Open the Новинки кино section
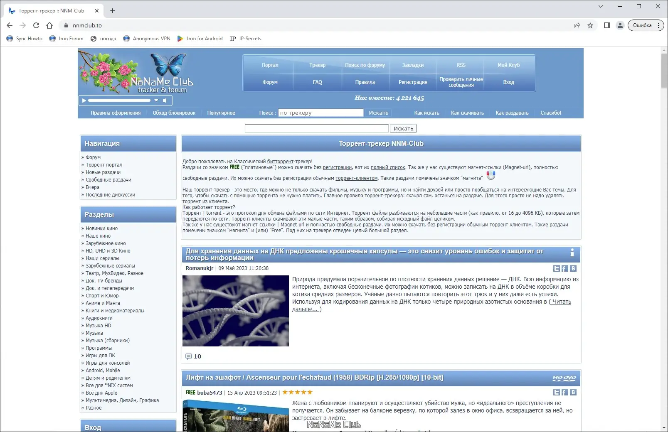668x432 pixels. click(x=101, y=228)
